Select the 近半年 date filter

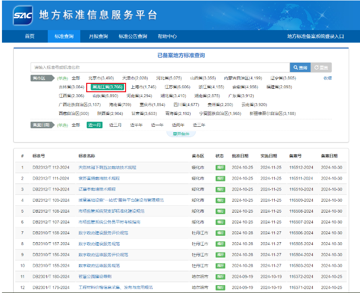pos(136,125)
